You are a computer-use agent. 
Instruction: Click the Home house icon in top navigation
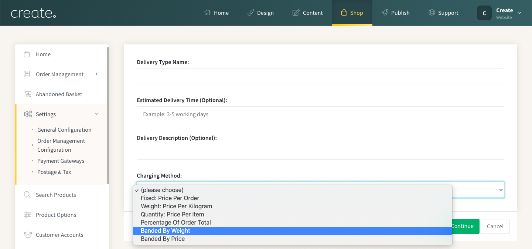(x=207, y=13)
